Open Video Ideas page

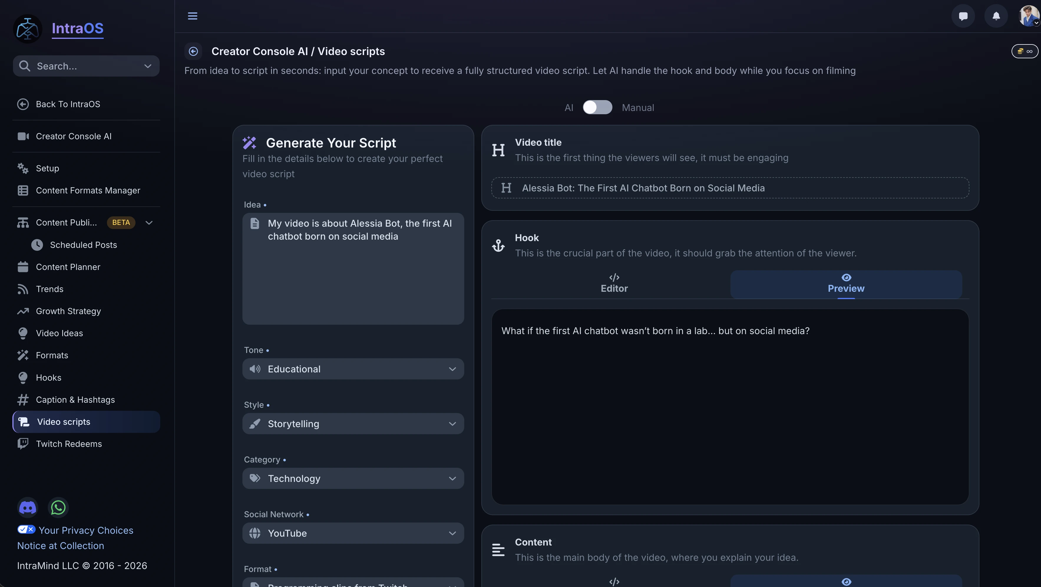tap(87, 333)
